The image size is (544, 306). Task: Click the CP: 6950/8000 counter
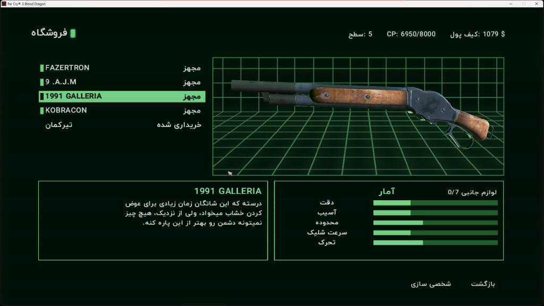411,34
